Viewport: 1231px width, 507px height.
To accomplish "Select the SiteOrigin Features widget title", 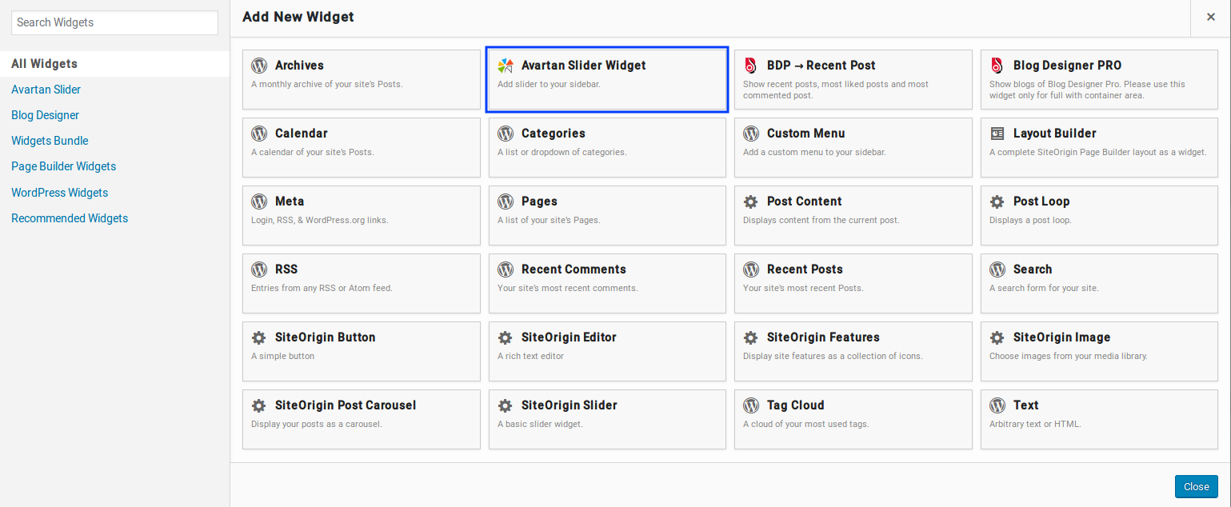I will (x=823, y=337).
